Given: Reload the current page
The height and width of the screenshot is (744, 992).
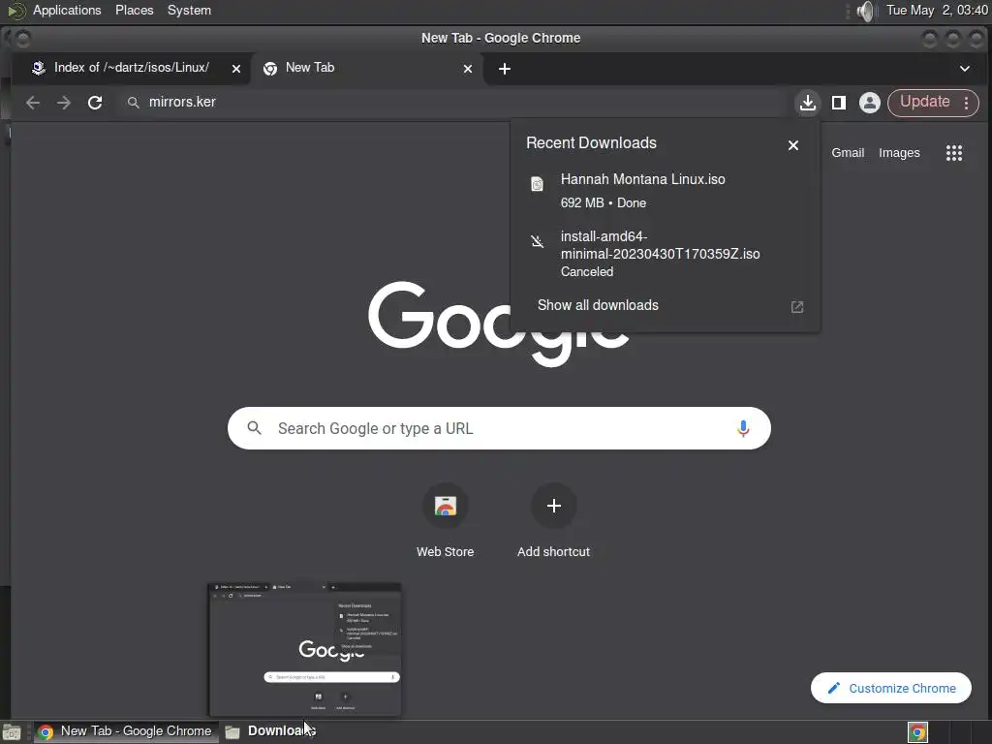Looking at the screenshot, I should 95,103.
